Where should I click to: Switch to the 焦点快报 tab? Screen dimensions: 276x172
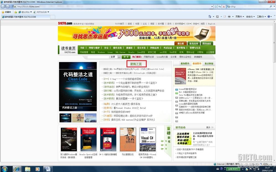(x=209, y=63)
